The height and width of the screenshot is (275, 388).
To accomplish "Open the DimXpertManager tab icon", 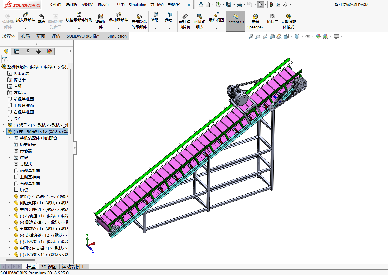I will (38, 51).
